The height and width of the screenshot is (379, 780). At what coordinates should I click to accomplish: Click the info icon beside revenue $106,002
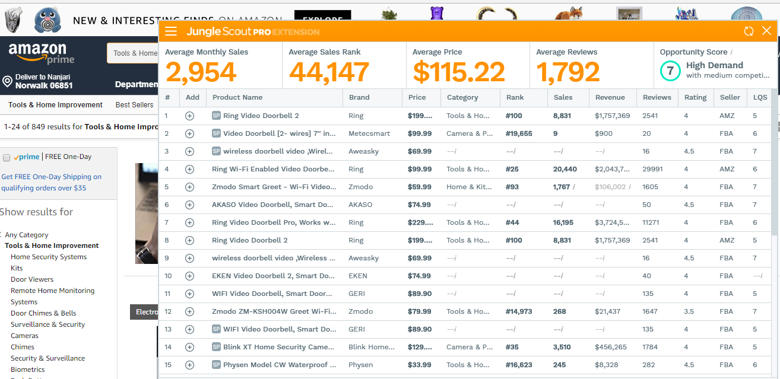click(x=629, y=187)
